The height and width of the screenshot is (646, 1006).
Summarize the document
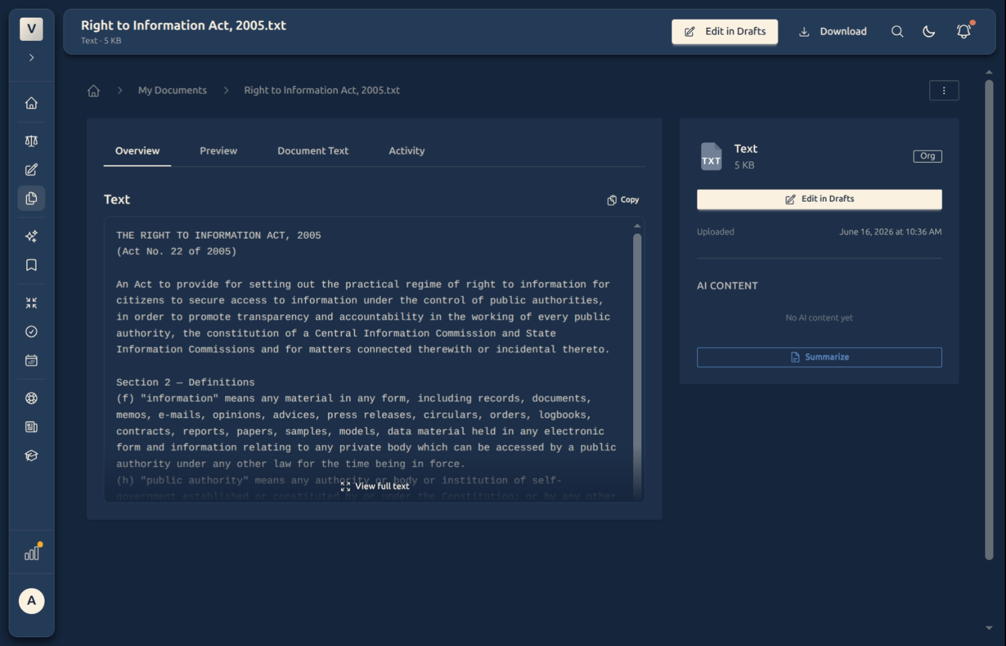pos(819,357)
